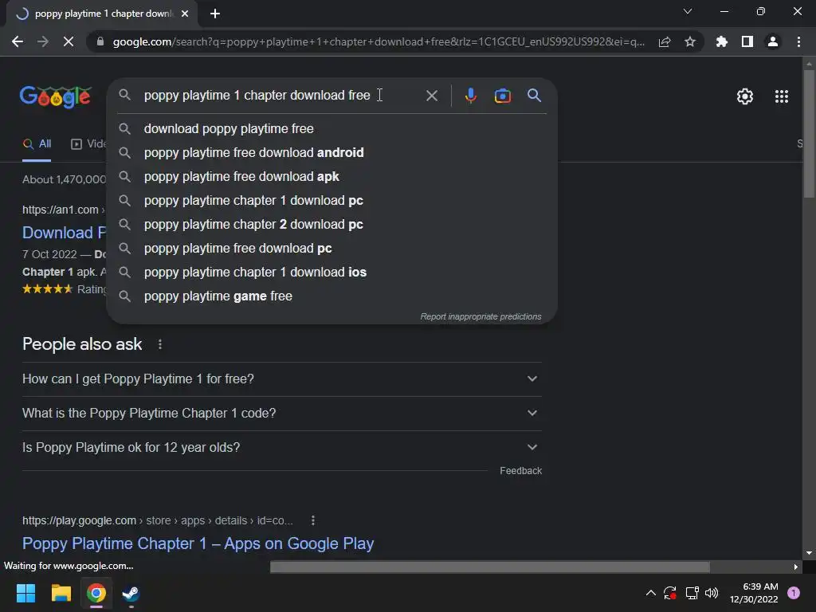Click the google.com URL in address bar
This screenshot has height=612, width=816.
[x=379, y=41]
